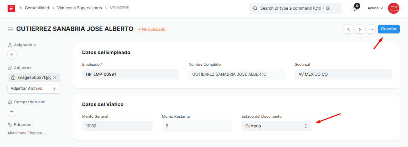Screen dimensions: 408x147
Task: Open the notifications bell icon
Action: 355,8
